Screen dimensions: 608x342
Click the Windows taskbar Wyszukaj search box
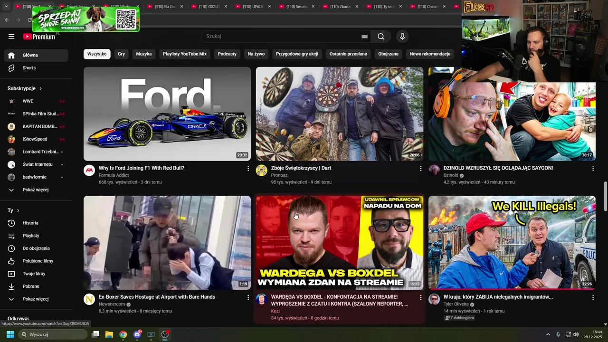click(54, 334)
